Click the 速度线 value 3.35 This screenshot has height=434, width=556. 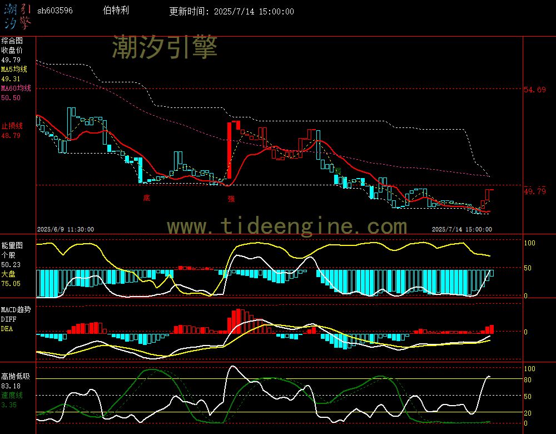pos(9,405)
